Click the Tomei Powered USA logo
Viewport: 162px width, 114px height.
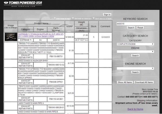23,4
